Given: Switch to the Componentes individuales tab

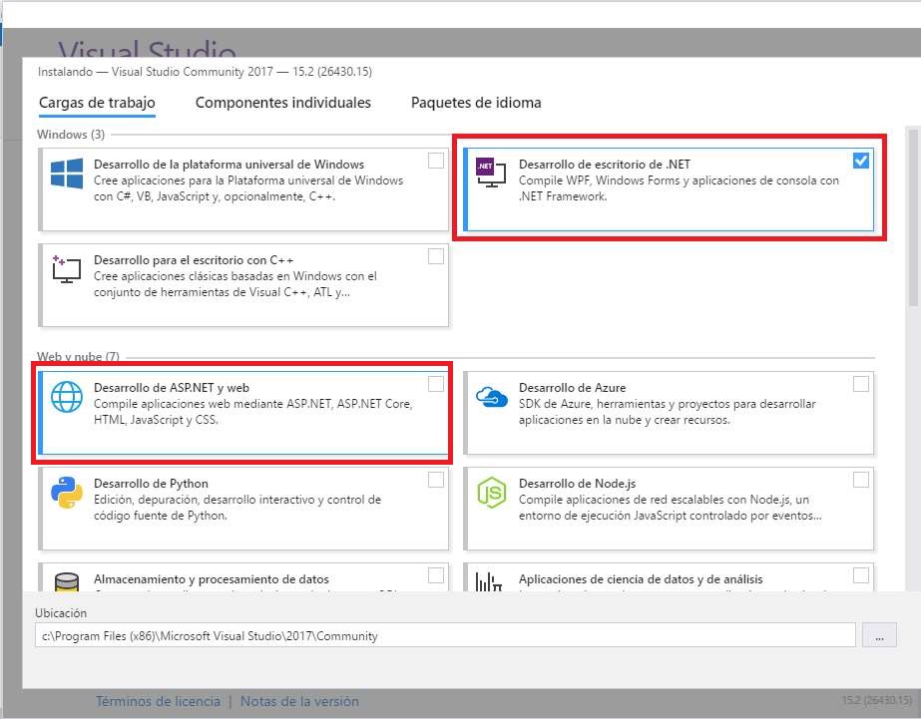Looking at the screenshot, I should click(284, 103).
